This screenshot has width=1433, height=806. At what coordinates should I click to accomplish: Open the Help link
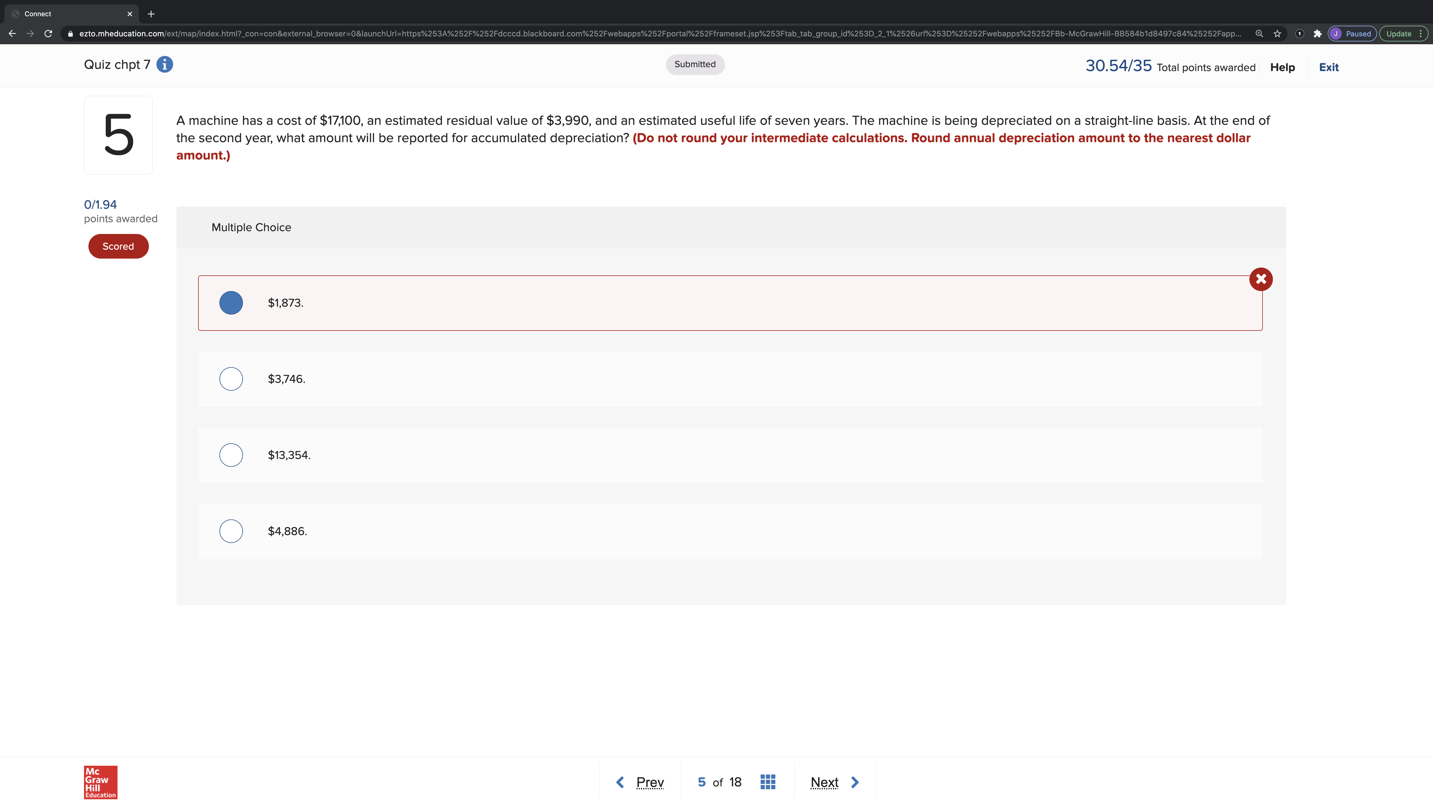point(1282,67)
